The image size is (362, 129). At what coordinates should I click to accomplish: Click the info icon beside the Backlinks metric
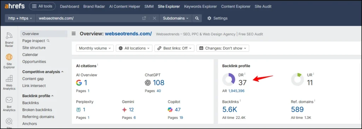coord(240,101)
